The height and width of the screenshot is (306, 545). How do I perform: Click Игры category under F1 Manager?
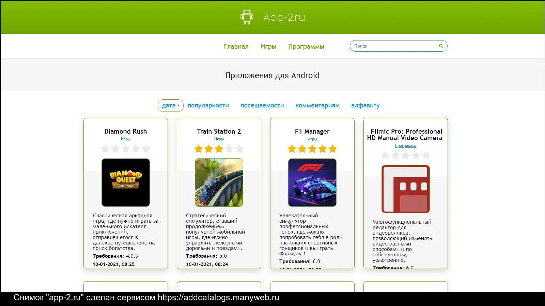click(312, 139)
